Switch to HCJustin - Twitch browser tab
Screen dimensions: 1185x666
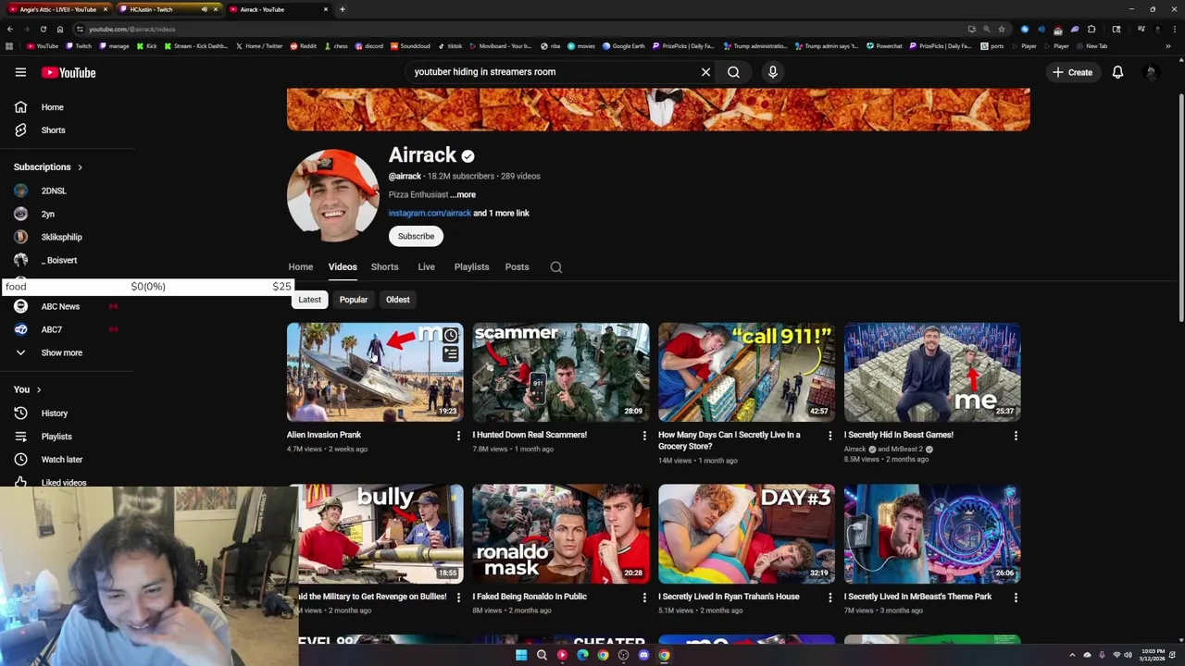pyautogui.click(x=167, y=9)
